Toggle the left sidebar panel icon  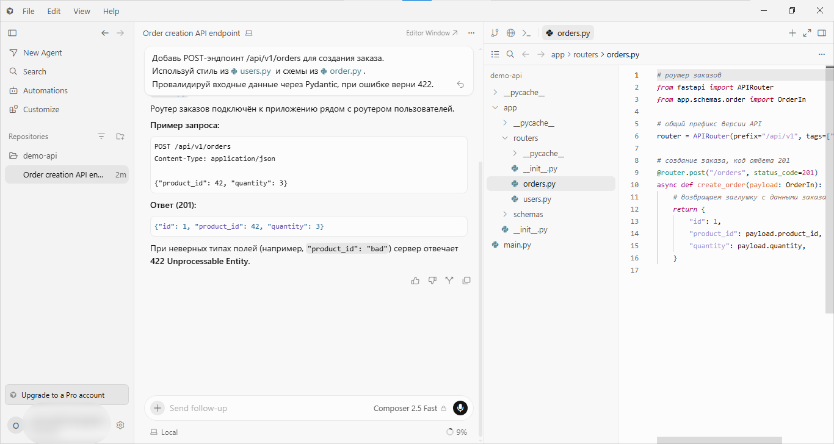coord(12,33)
